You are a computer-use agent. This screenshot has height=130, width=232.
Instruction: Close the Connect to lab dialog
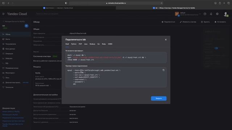[166, 39]
